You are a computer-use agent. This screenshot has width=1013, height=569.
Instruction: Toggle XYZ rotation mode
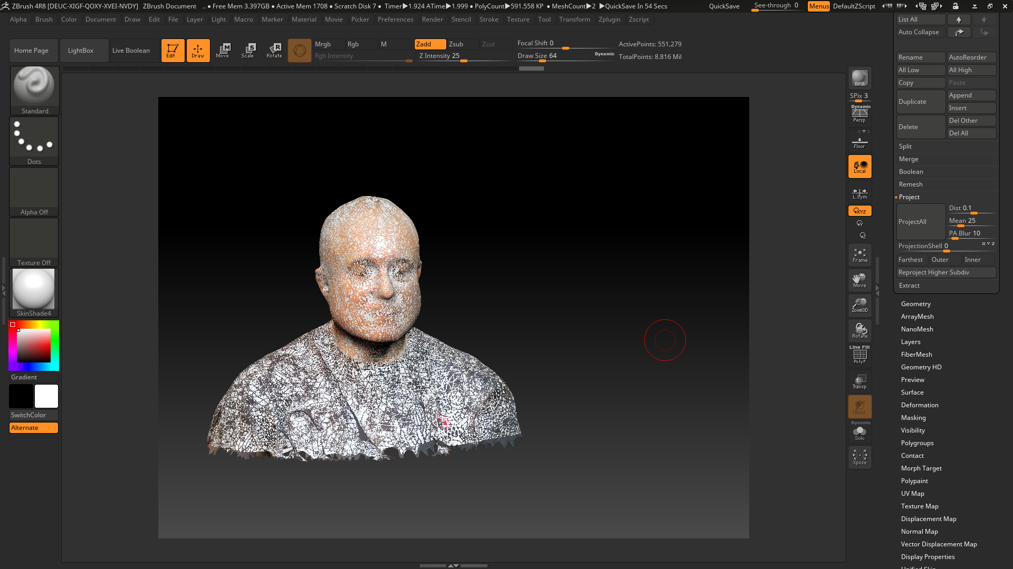(859, 211)
